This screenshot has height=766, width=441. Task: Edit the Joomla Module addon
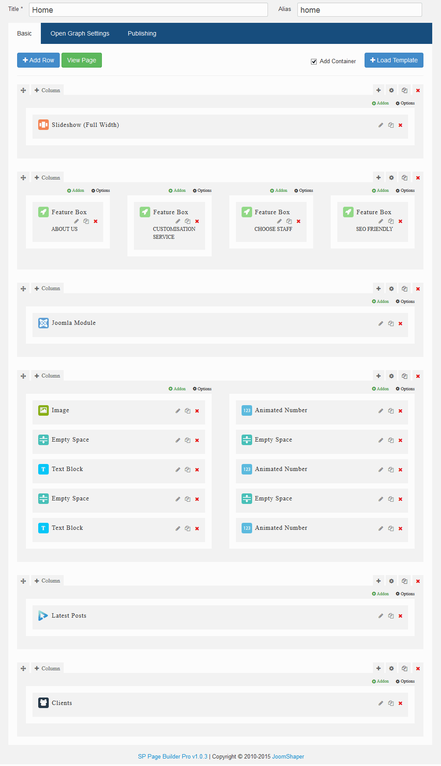pyautogui.click(x=381, y=324)
